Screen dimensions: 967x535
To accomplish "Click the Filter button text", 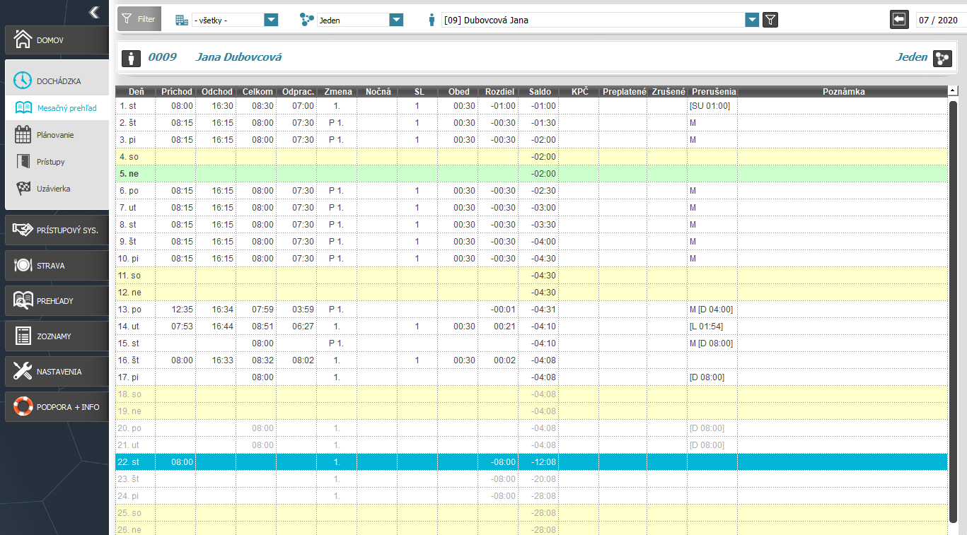I will pos(146,20).
